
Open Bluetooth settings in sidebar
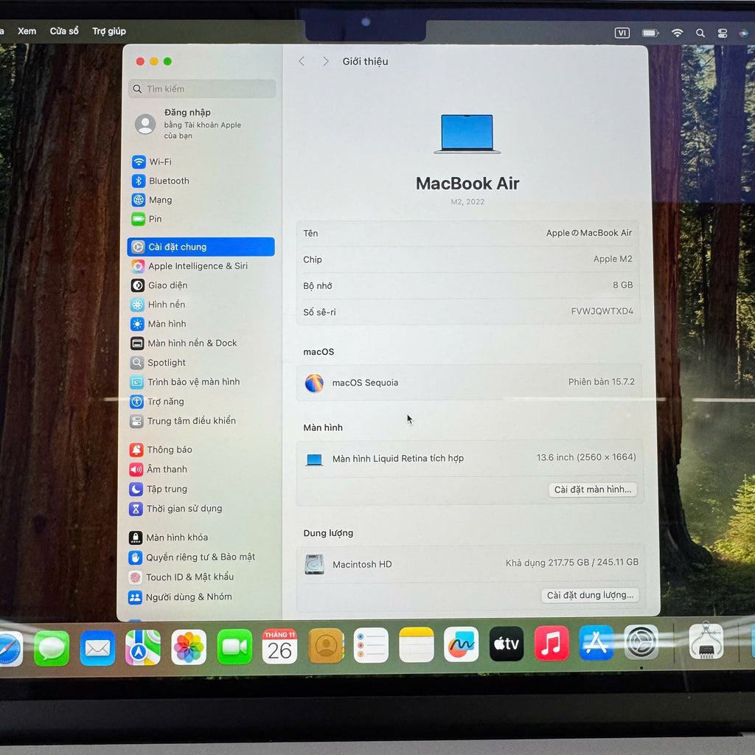coord(169,181)
